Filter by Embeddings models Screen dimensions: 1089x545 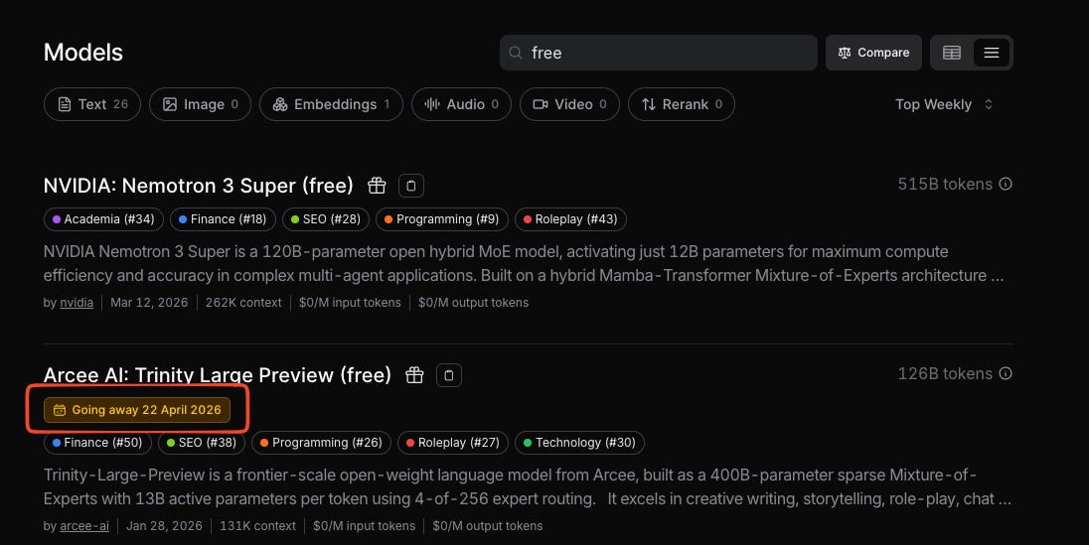[x=331, y=104]
